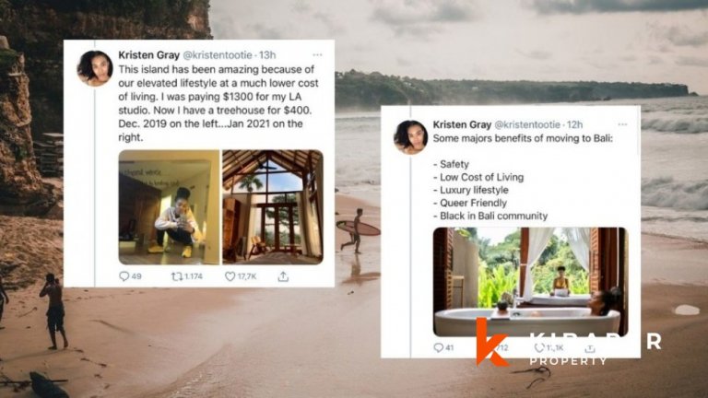708x398 pixels.
Task: View the Dec. 2019 LA studio photo
Action: (x=169, y=207)
